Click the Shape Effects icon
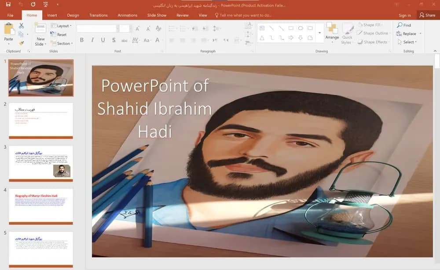The image size is (440, 270). [360, 42]
